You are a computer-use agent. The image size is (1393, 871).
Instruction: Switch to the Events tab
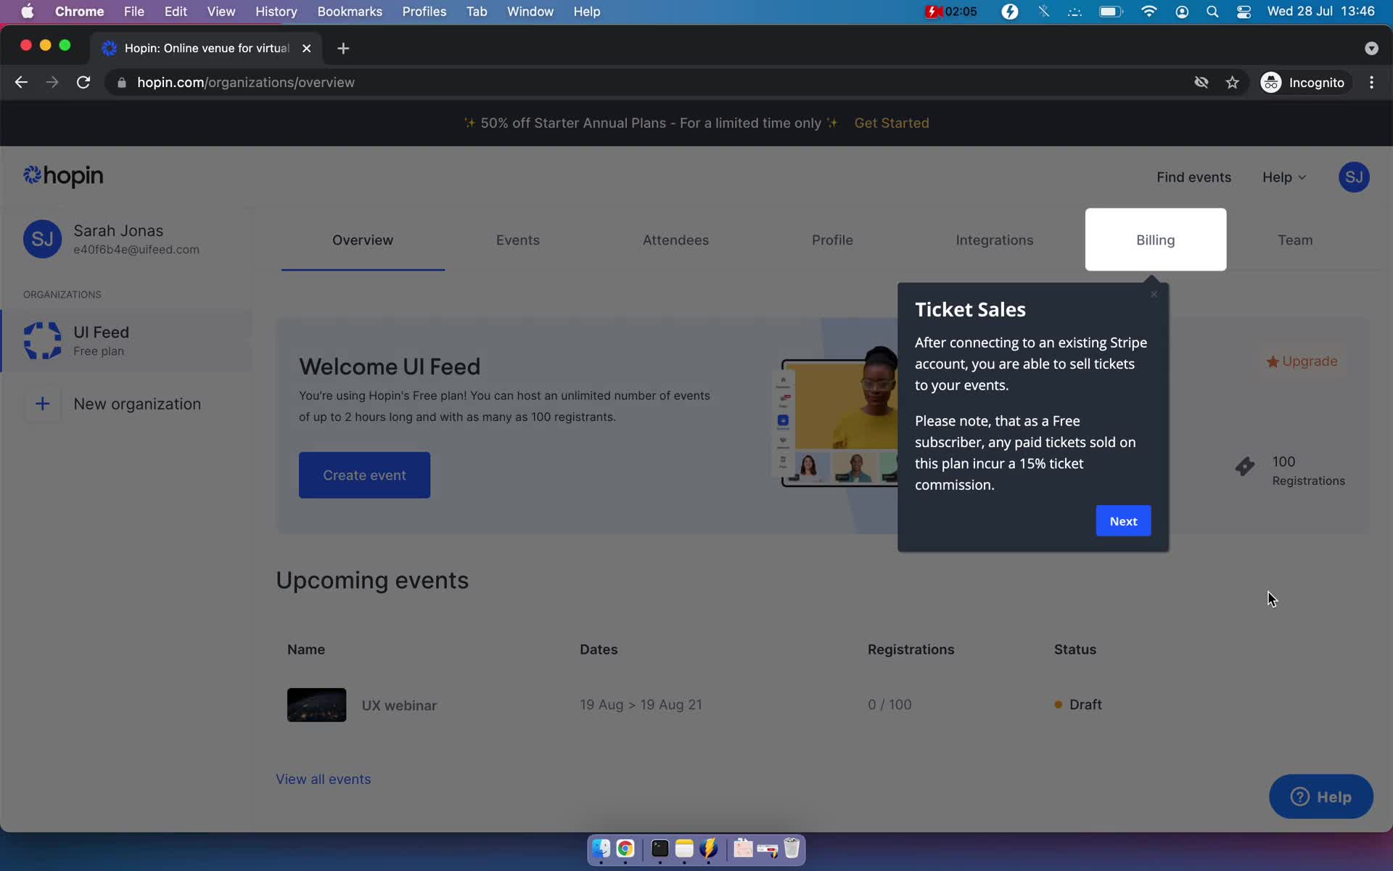click(517, 240)
